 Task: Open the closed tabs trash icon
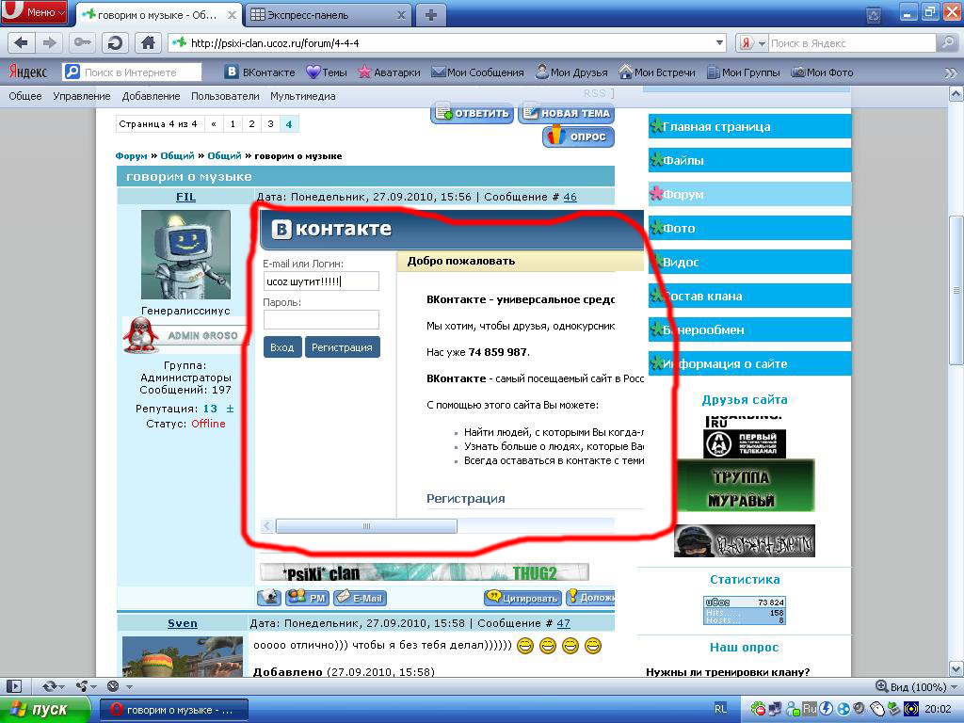tap(874, 15)
